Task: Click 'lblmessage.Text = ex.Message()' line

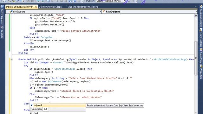Action: click(x=50, y=41)
